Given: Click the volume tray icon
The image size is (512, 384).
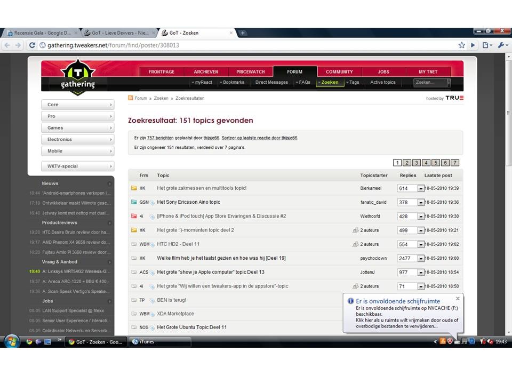Looking at the screenshot, I should [490, 341].
